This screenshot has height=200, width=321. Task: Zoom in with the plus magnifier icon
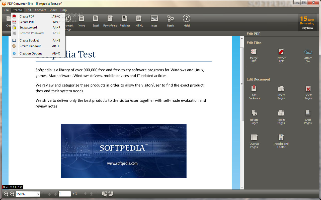click(6, 194)
